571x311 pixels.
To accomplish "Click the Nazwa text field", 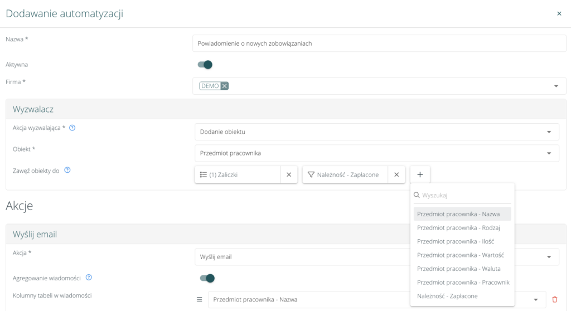I will coord(379,43).
